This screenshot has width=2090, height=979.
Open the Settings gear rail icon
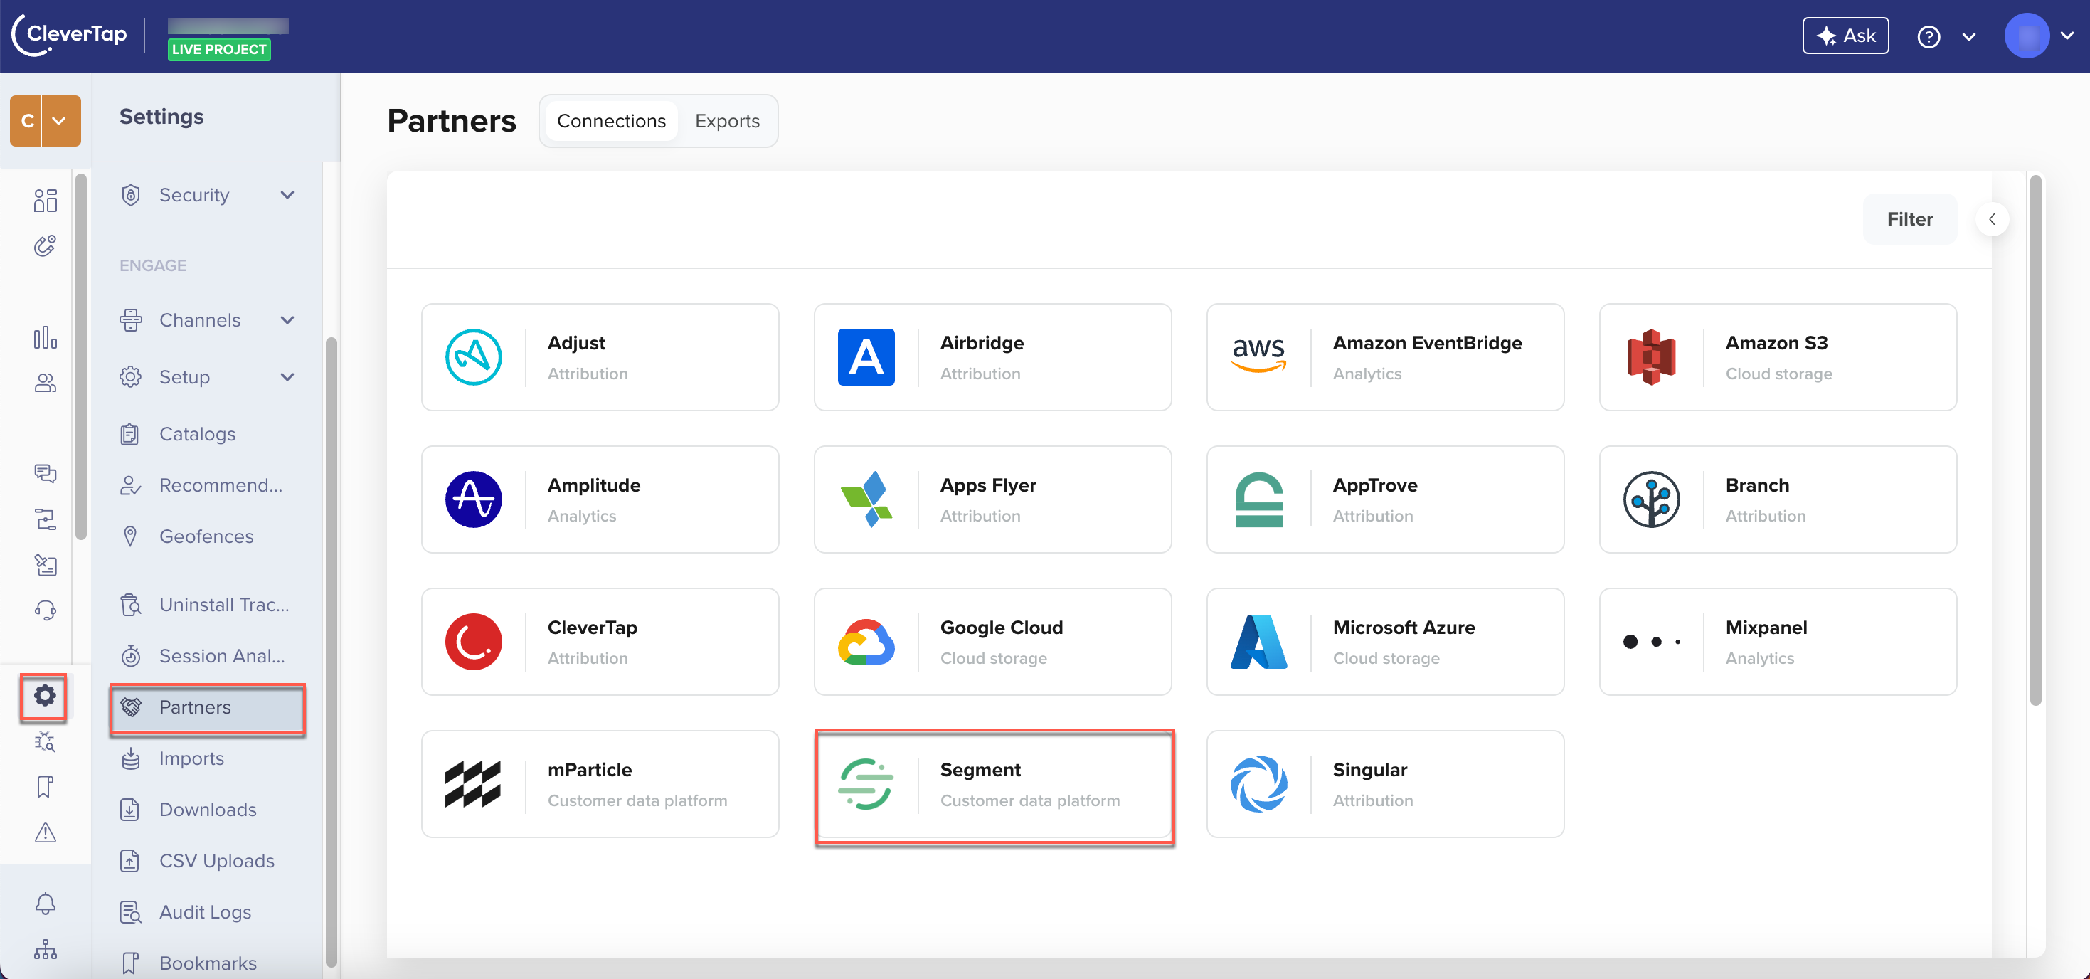[x=45, y=695]
